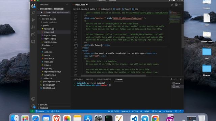The height and width of the screenshot is (121, 216).
Task: Close the bottom panel
Action: tap(181, 79)
